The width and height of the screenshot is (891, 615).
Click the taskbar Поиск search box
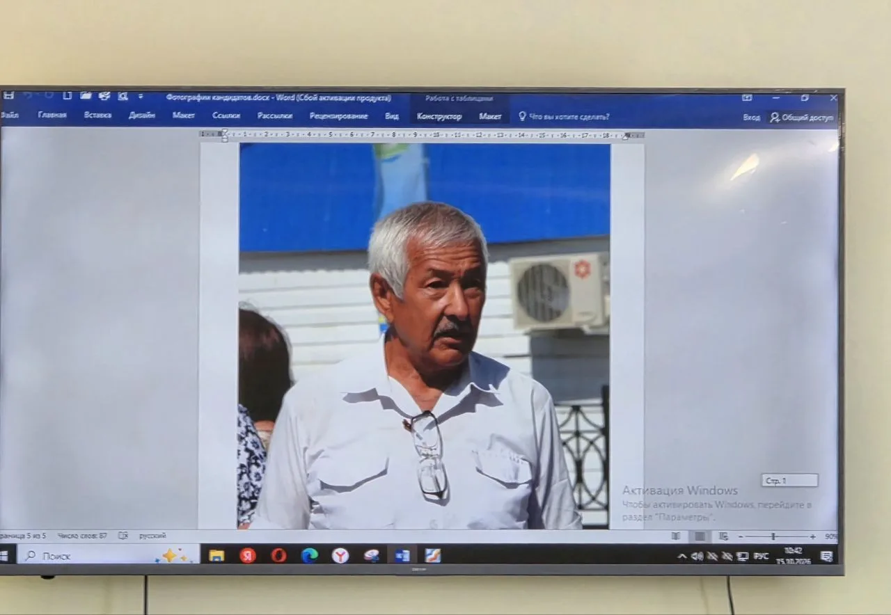tap(108, 555)
